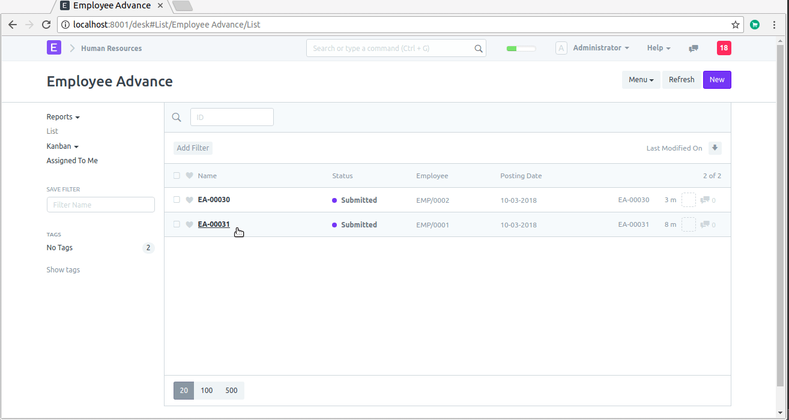Go to Human Resources breadcrumb
The height and width of the screenshot is (420, 789).
pyautogui.click(x=112, y=49)
